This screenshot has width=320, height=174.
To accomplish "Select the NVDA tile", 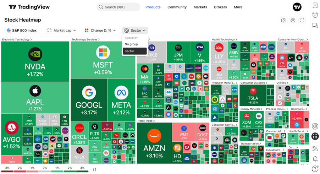I will 35,62.
